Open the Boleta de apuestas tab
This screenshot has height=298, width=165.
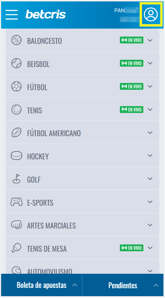[x=42, y=285]
